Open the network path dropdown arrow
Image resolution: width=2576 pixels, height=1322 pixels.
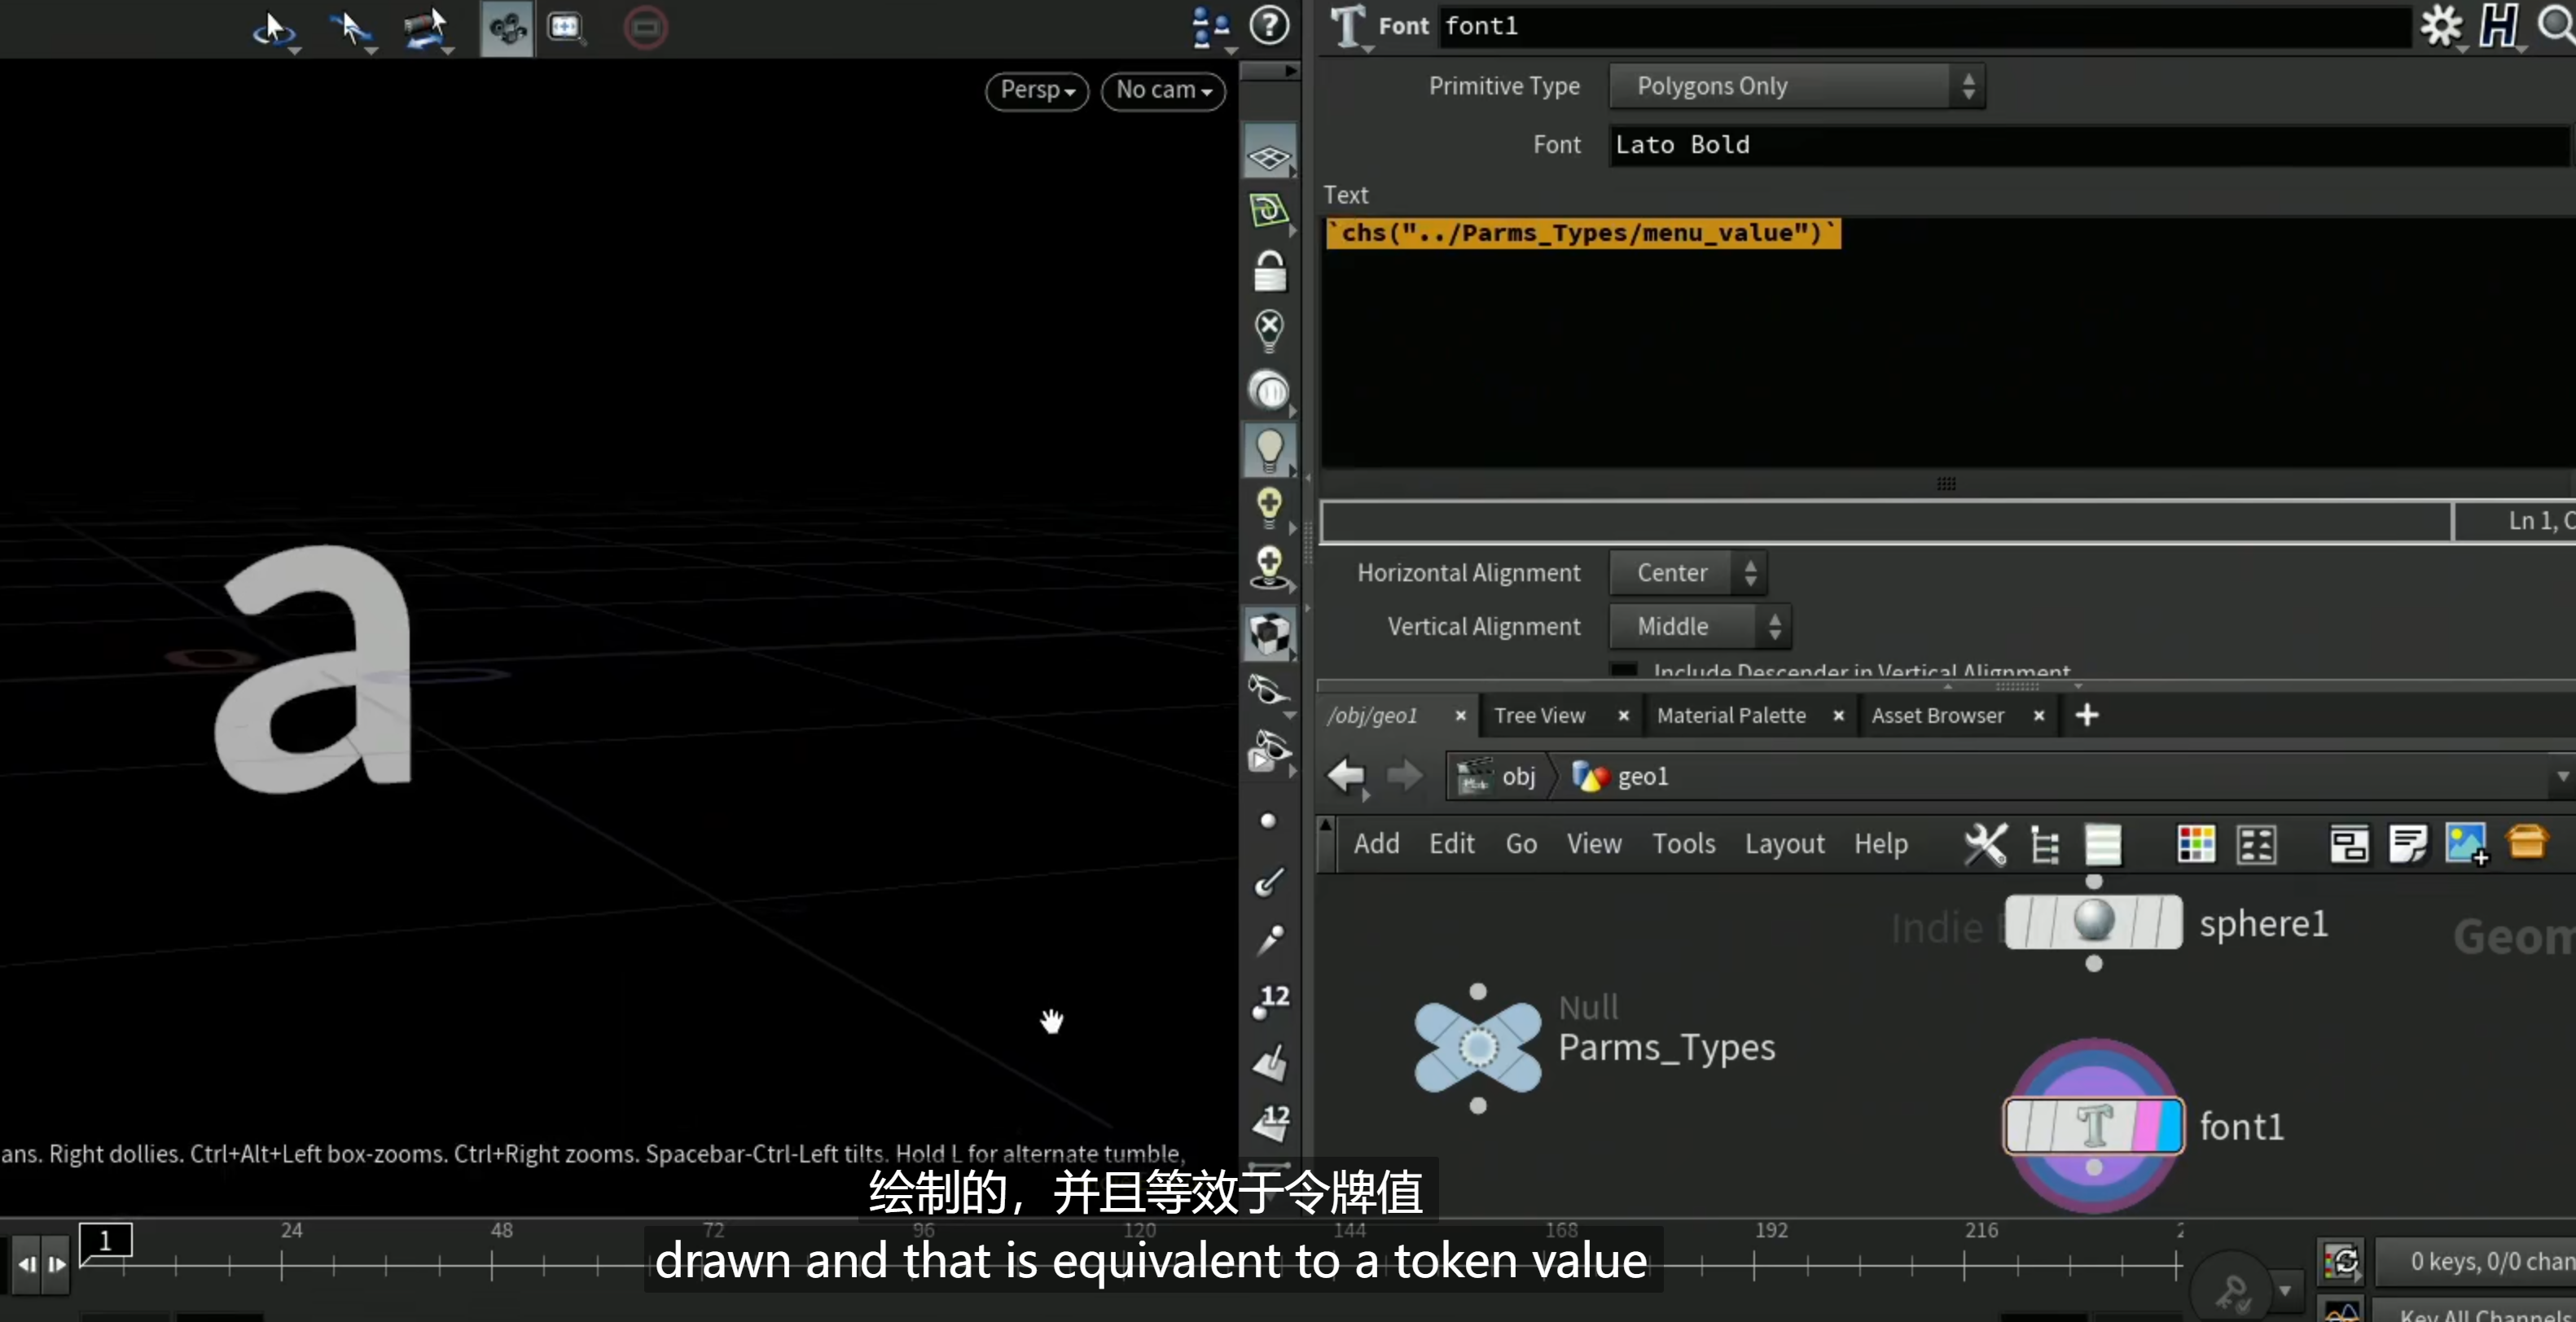pos(2562,777)
